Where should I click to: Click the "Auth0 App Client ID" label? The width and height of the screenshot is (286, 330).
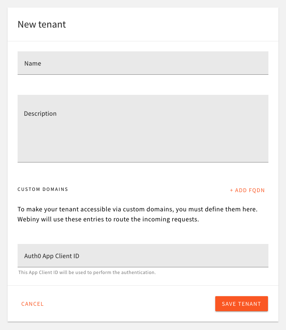click(x=52, y=256)
